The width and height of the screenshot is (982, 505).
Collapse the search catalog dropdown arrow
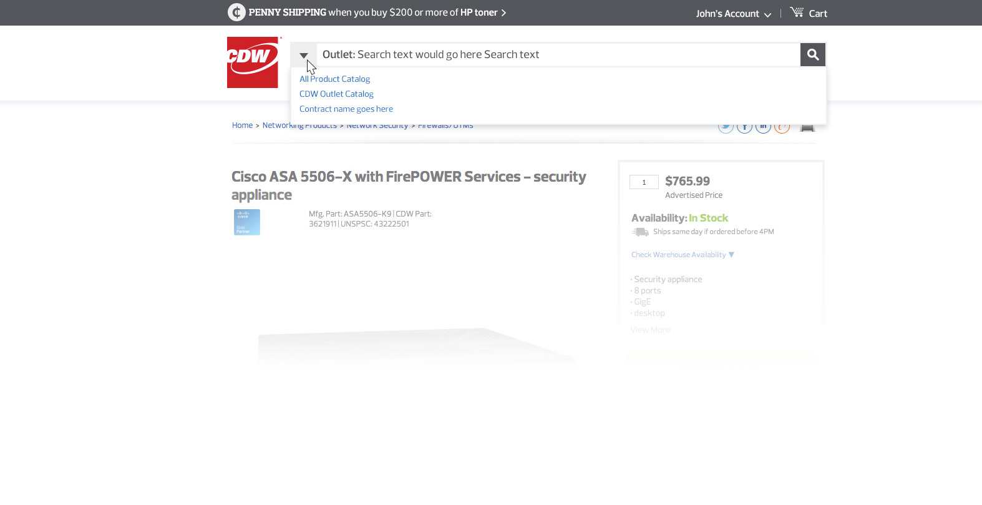(304, 55)
